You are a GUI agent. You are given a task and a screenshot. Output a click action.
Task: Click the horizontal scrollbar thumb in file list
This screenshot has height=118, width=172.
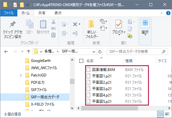(109, 108)
